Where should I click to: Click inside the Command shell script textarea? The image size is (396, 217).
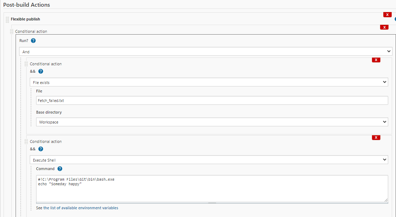[212, 188]
